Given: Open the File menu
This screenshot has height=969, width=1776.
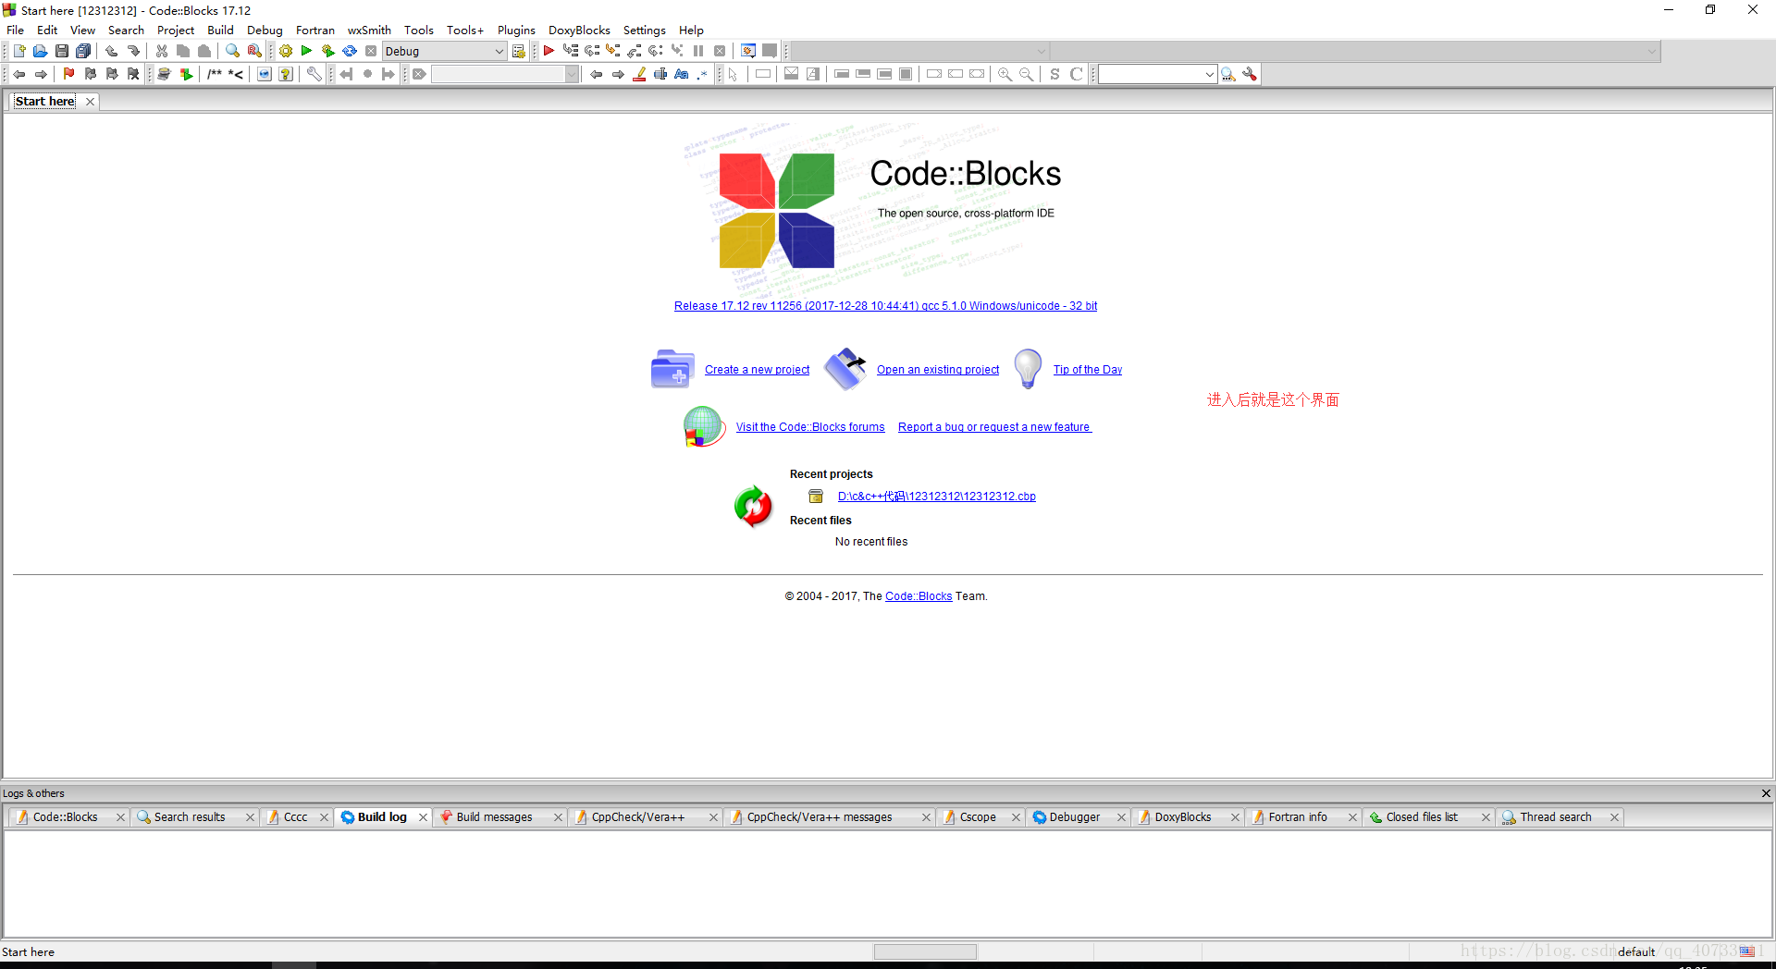Looking at the screenshot, I should click(16, 30).
